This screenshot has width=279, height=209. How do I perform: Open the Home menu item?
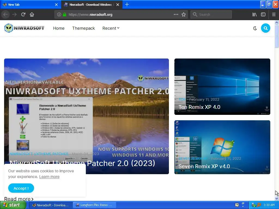(x=59, y=28)
